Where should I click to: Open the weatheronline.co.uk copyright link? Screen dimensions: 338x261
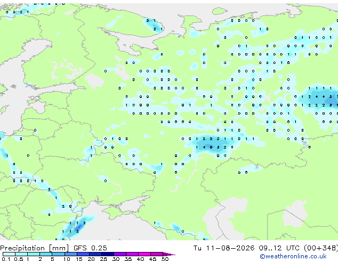coord(293,256)
